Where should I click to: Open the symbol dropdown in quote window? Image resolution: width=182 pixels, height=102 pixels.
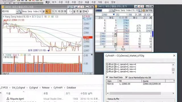(x=110, y=10)
